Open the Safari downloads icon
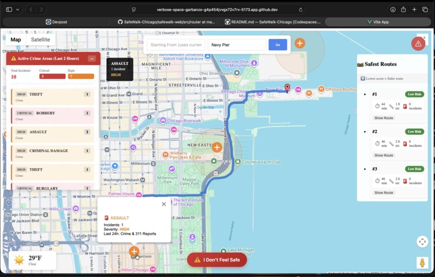Viewport: 435px width, 277px height. tap(393, 9)
